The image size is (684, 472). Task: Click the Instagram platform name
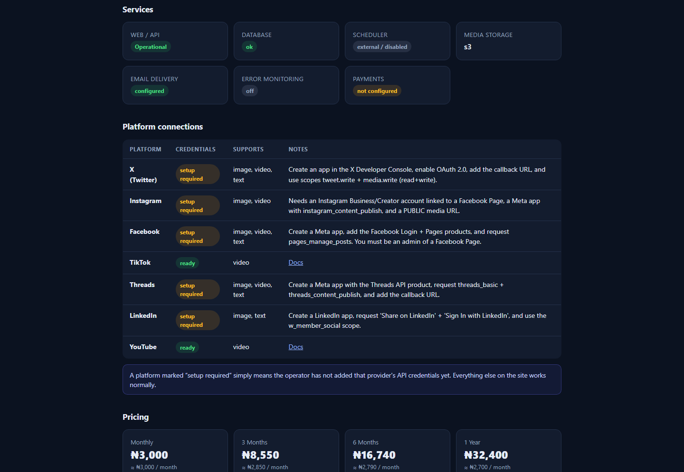coord(145,201)
